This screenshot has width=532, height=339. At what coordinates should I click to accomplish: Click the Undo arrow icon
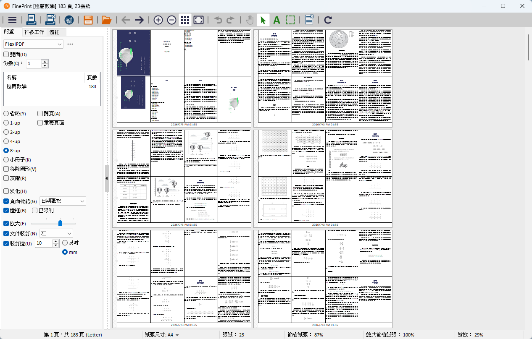tap(218, 20)
